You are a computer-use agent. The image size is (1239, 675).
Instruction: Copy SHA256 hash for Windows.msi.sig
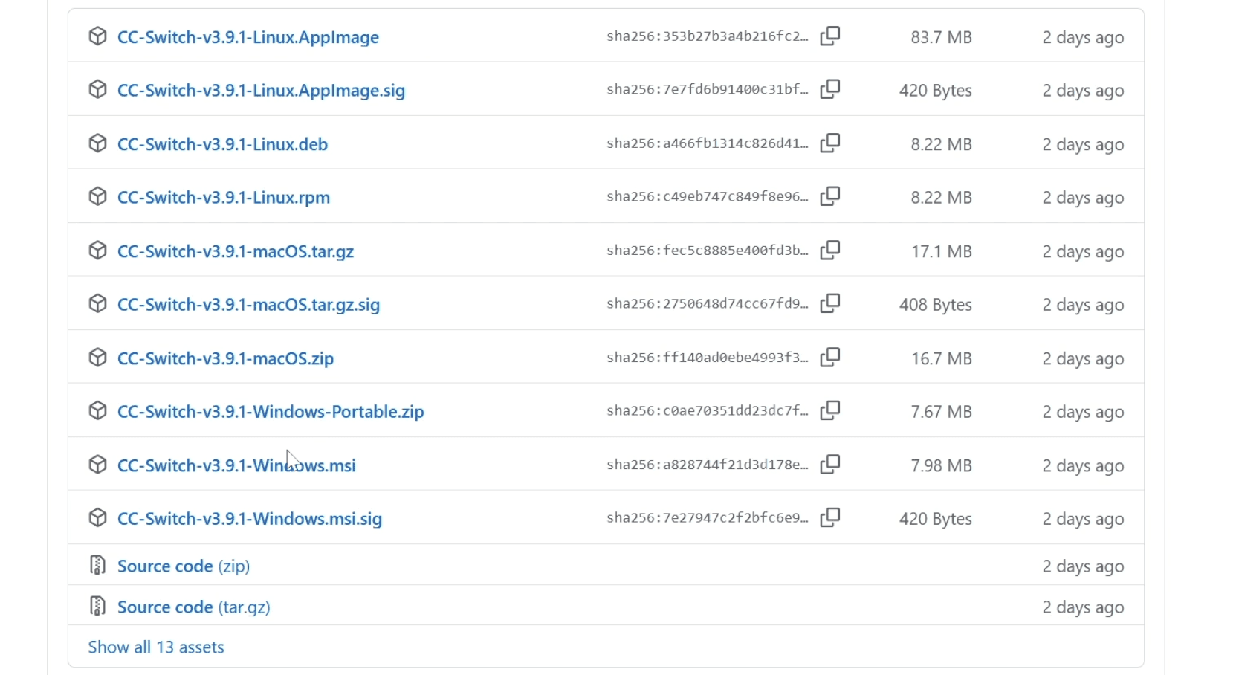tap(830, 518)
